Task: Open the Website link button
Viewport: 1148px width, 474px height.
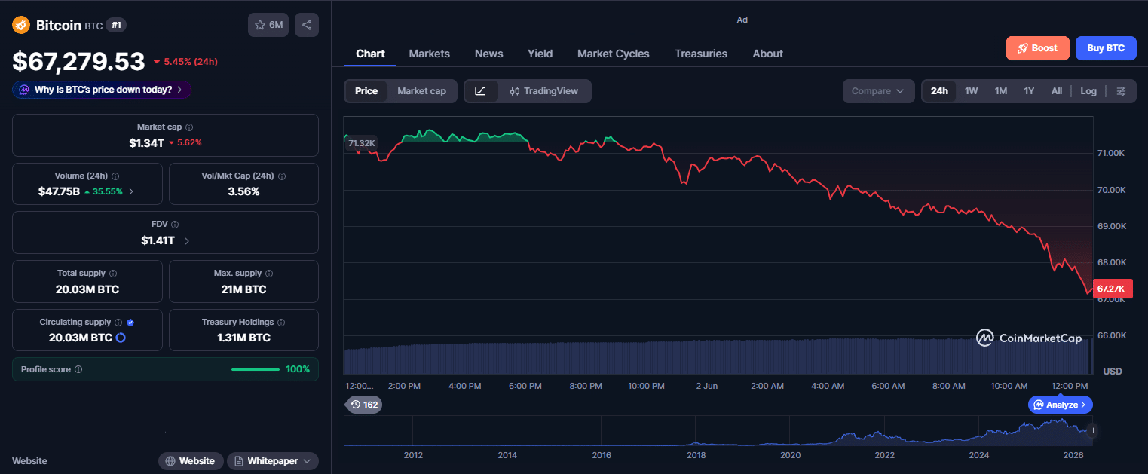Action: (191, 461)
